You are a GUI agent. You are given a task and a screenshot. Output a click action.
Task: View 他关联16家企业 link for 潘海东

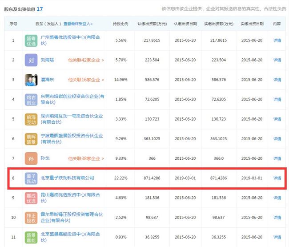click(x=86, y=80)
